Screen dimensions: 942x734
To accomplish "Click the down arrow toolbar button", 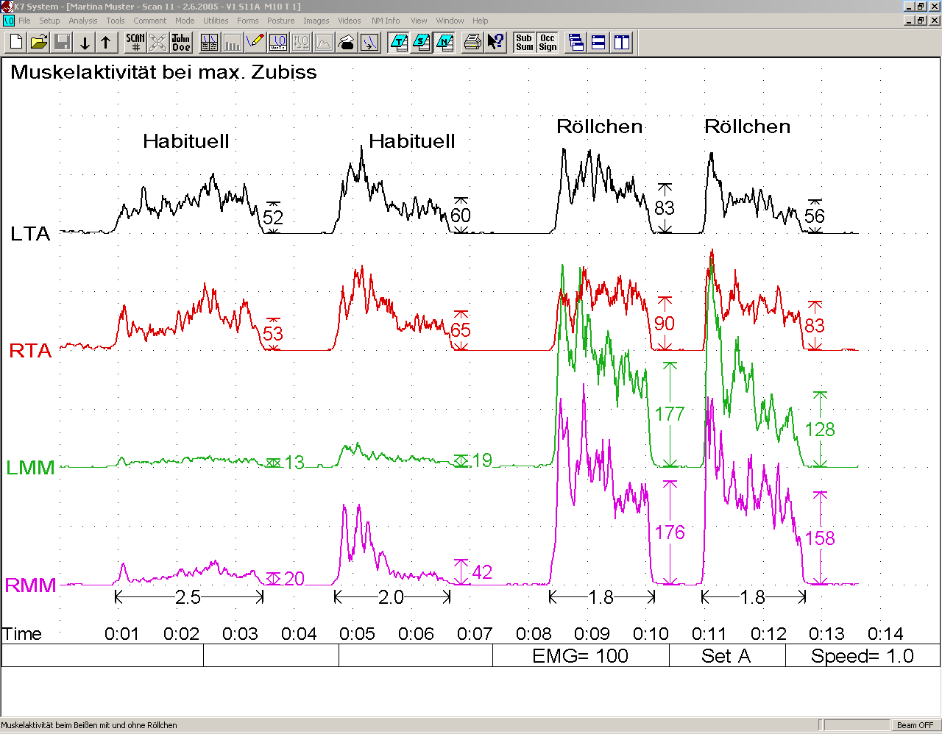I will pos(85,43).
